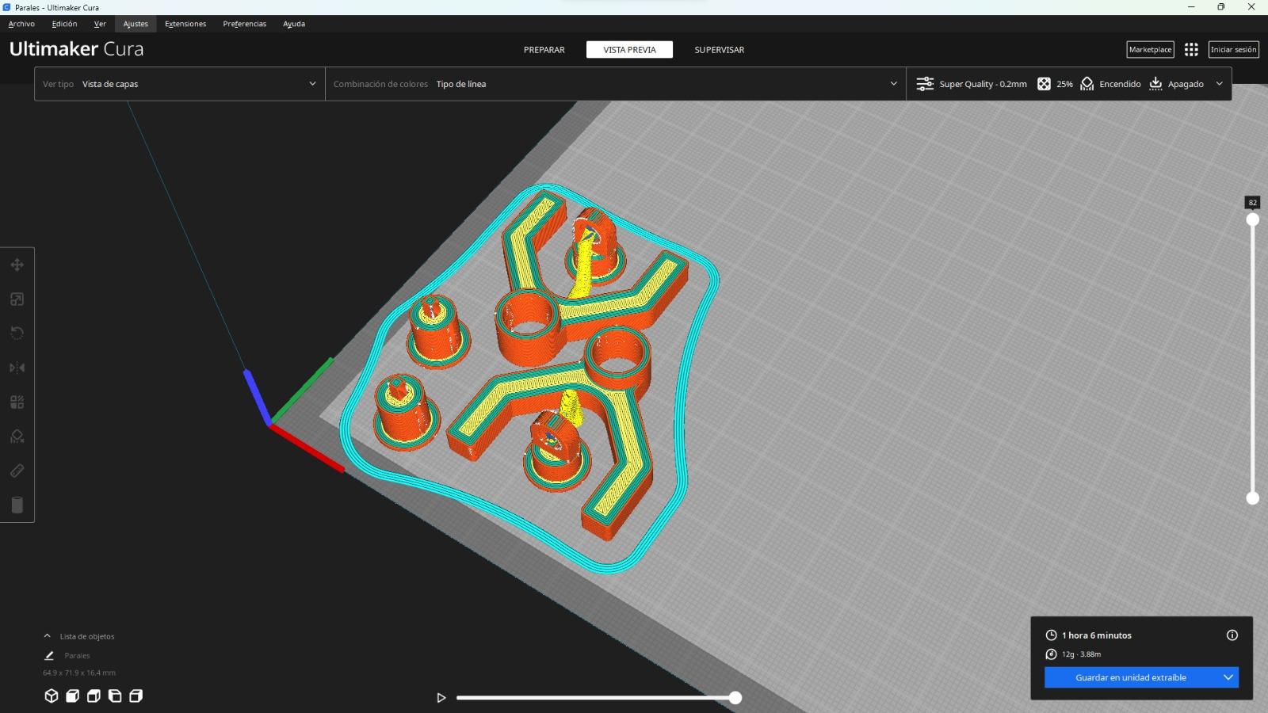Click Guardar en unidad extraíble button

click(x=1131, y=677)
